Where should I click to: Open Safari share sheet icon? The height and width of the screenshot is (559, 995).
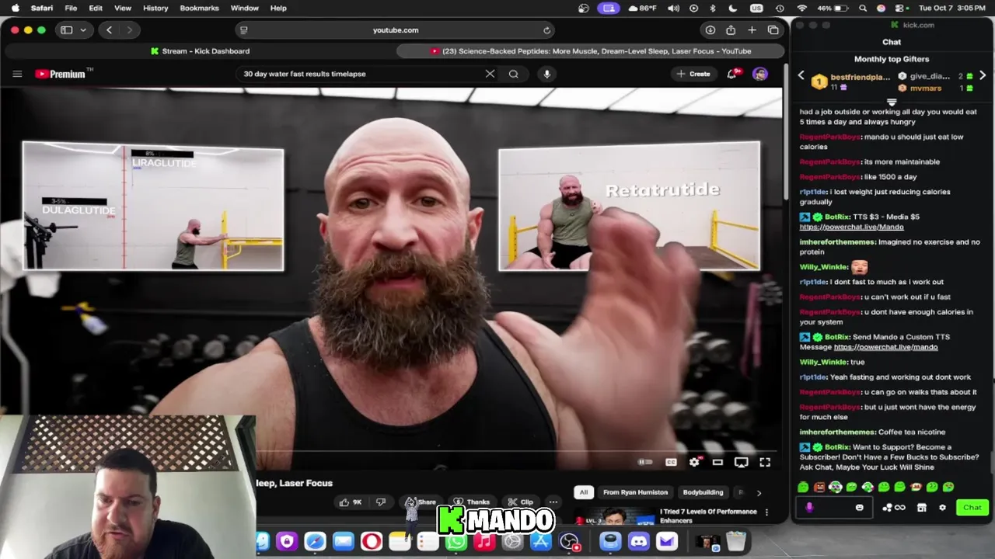coord(731,30)
